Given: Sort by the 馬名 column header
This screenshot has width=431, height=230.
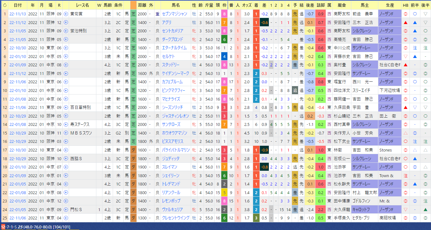Looking at the screenshot, I should (176, 5).
